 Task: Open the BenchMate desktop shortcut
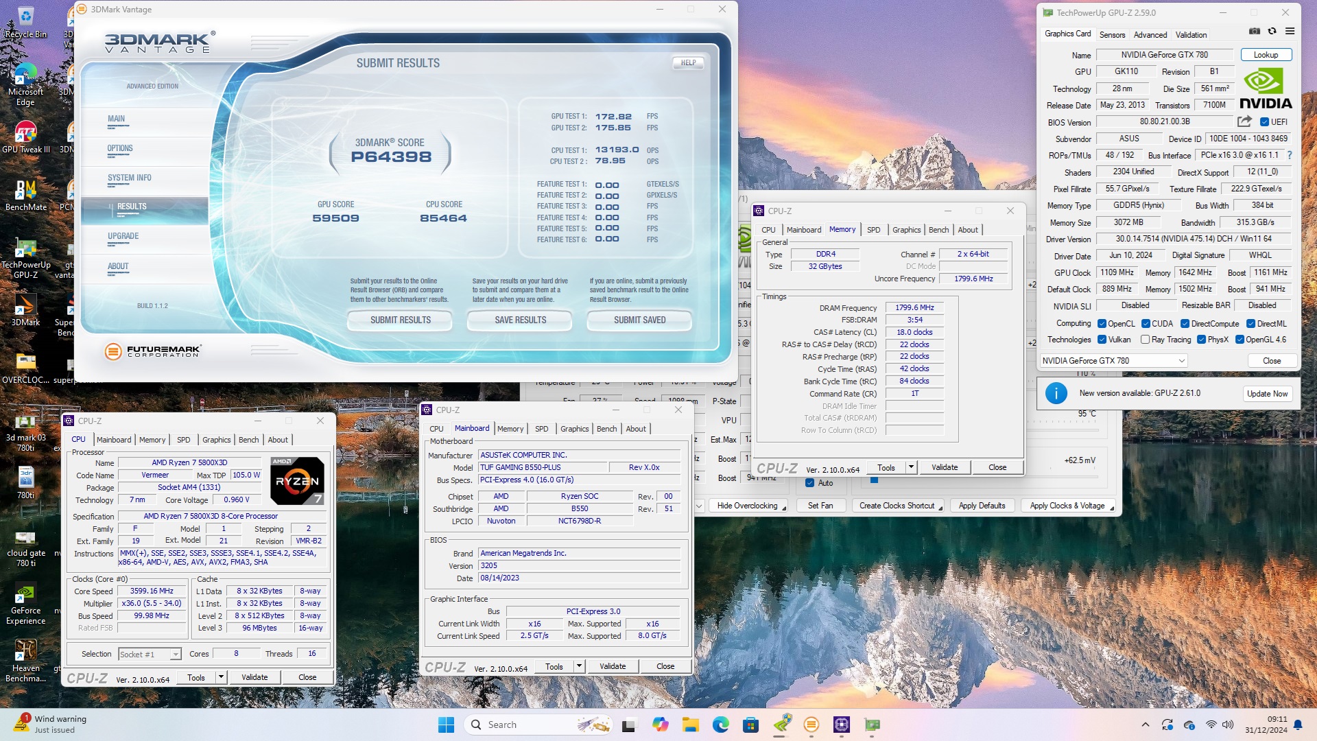[x=26, y=194]
